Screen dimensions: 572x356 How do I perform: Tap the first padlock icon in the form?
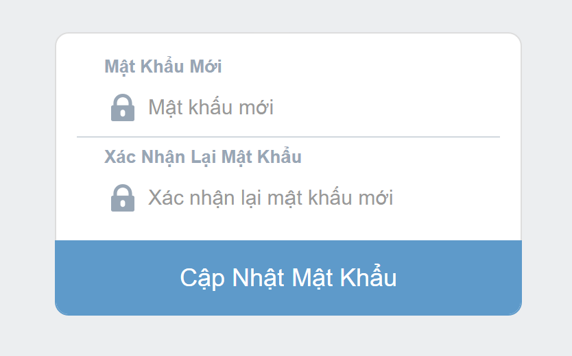pos(123,107)
